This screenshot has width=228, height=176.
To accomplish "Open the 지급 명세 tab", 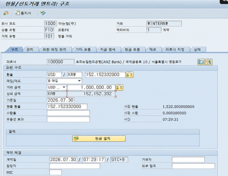I will coord(108,49).
